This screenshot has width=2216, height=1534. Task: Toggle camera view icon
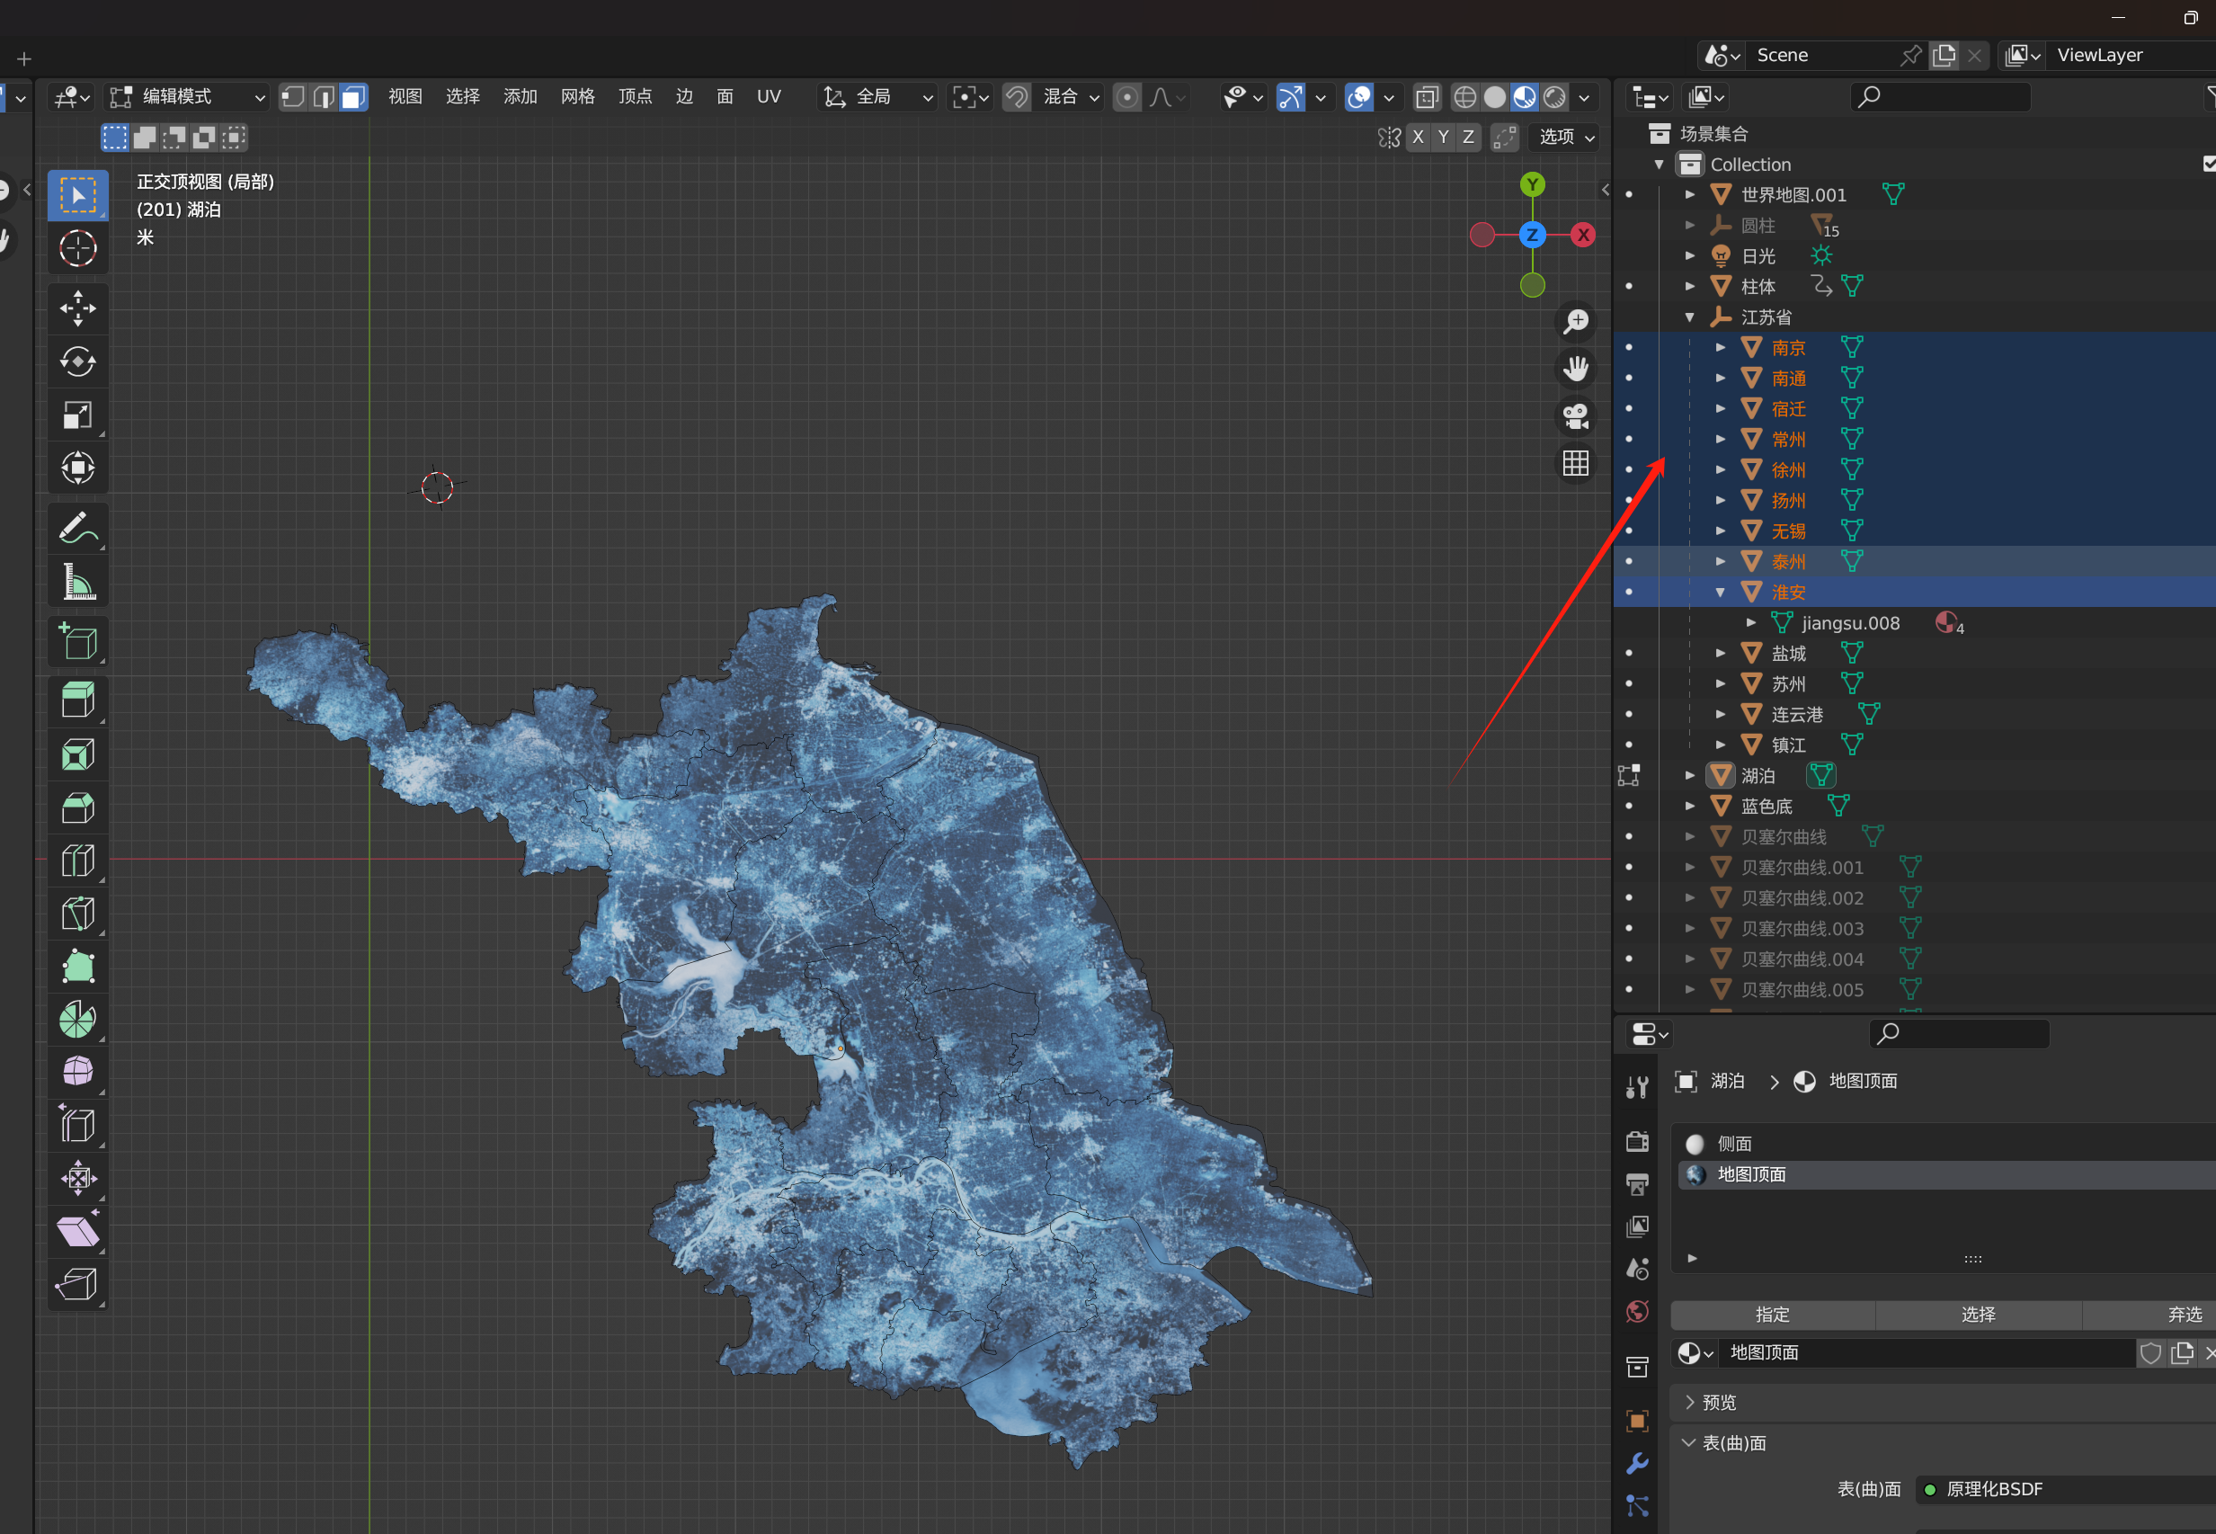coord(1576,416)
